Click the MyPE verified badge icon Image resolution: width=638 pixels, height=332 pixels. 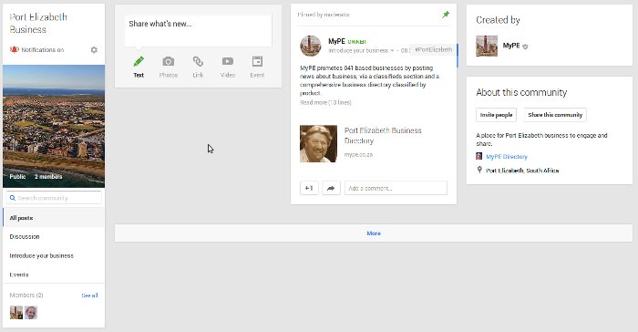525,47
